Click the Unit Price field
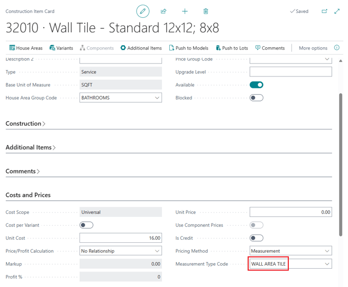 pos(291,212)
